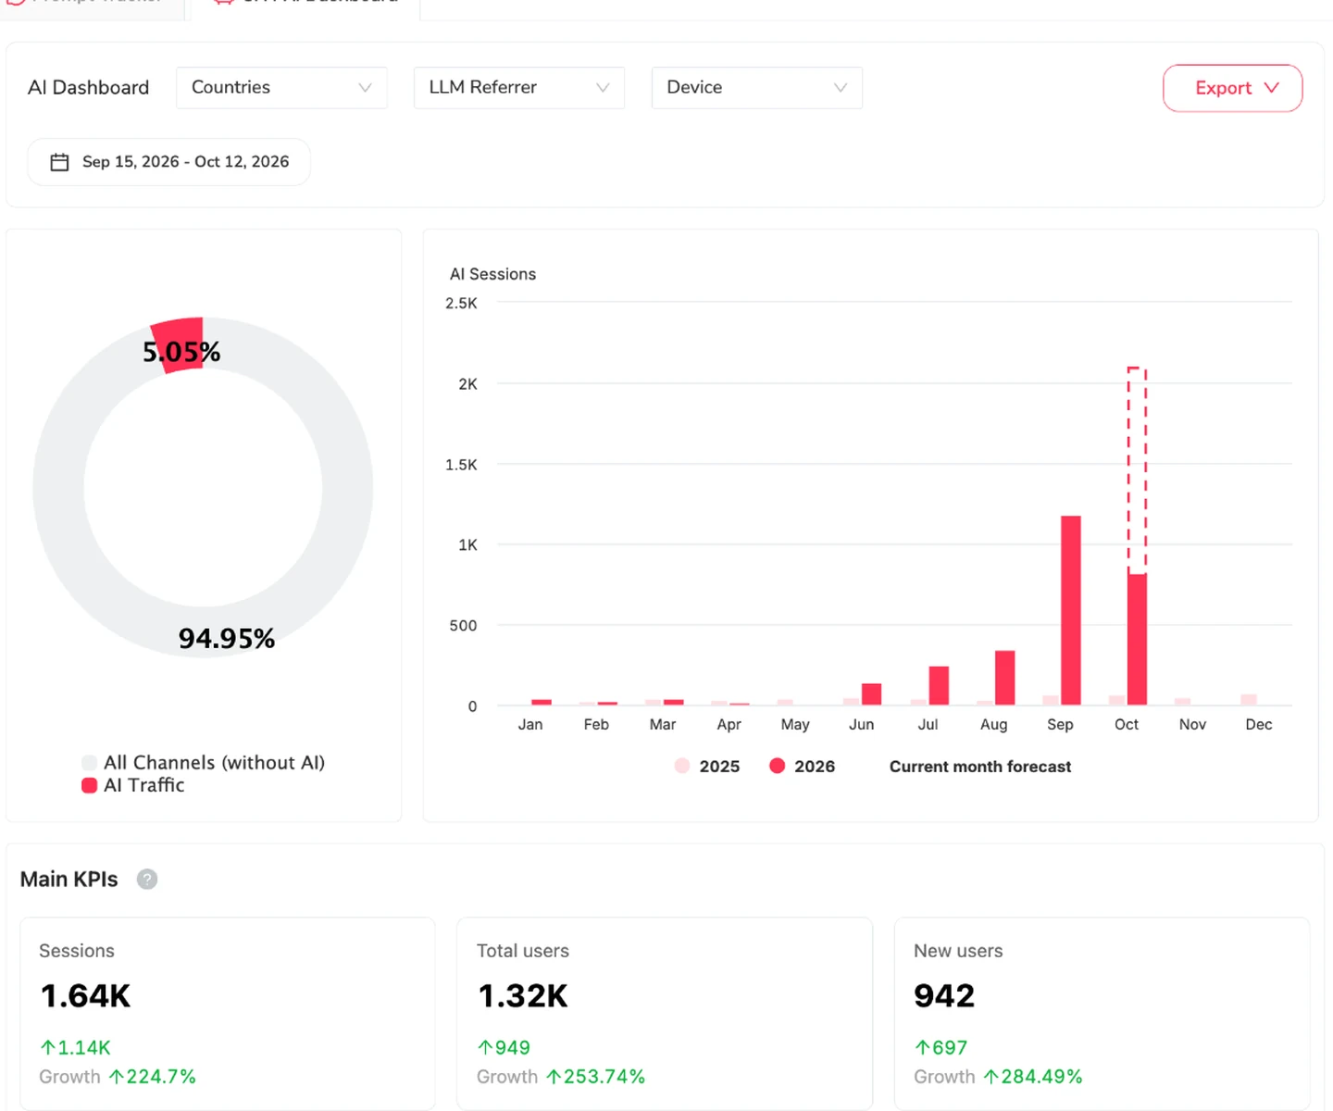Screen dimensions: 1333x1111
Task: Click the Main KPIs heading
Action: [69, 879]
